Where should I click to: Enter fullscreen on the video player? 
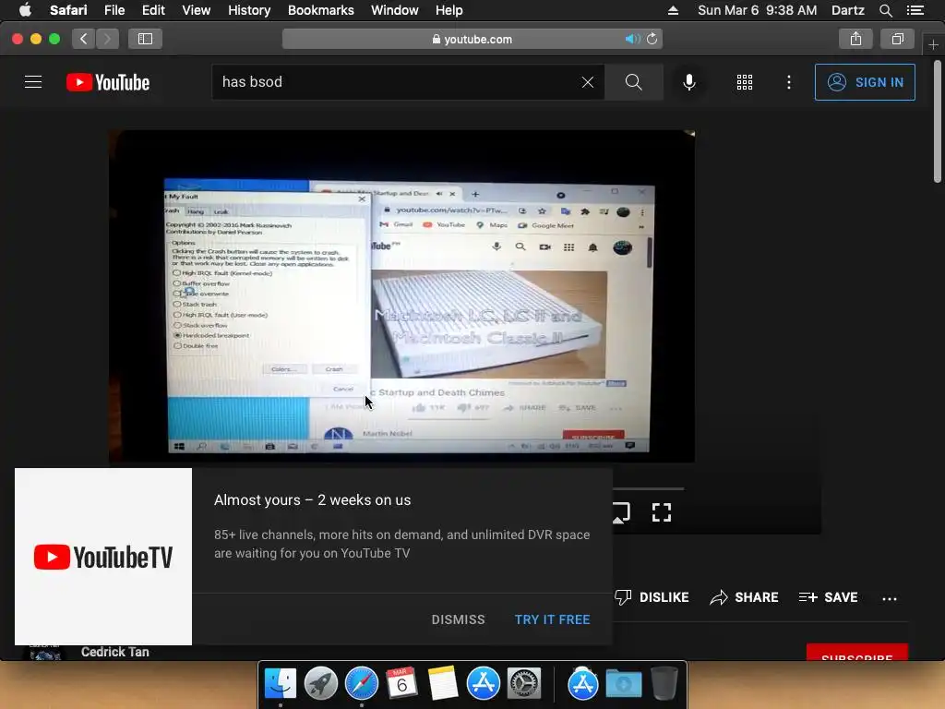pyautogui.click(x=661, y=512)
